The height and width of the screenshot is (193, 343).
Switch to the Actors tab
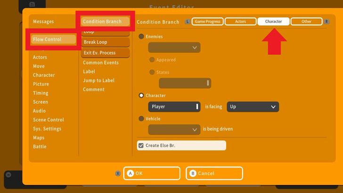pyautogui.click(x=240, y=22)
